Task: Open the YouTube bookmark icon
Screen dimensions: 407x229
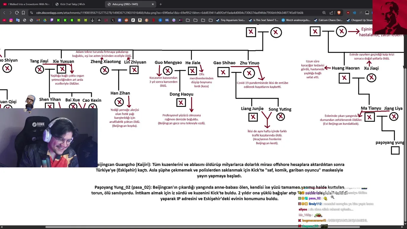Action: tap(4, 20)
